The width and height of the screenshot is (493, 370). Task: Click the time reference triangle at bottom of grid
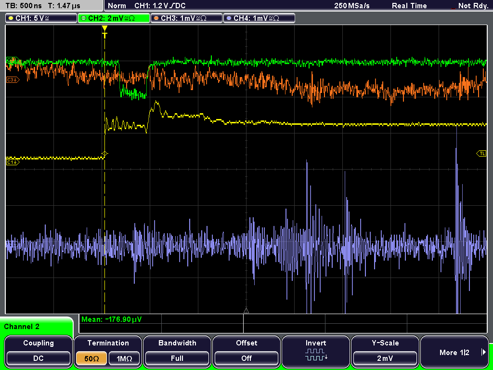coord(246,311)
